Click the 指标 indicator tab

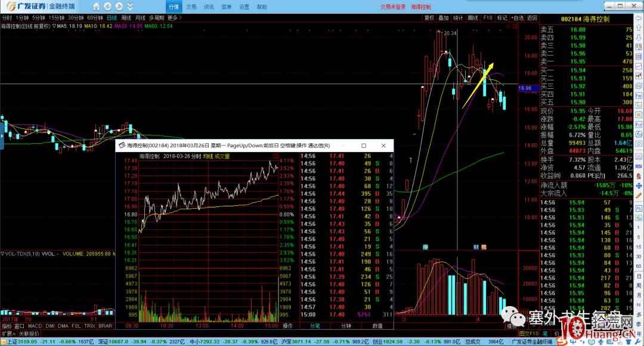click(x=7, y=326)
